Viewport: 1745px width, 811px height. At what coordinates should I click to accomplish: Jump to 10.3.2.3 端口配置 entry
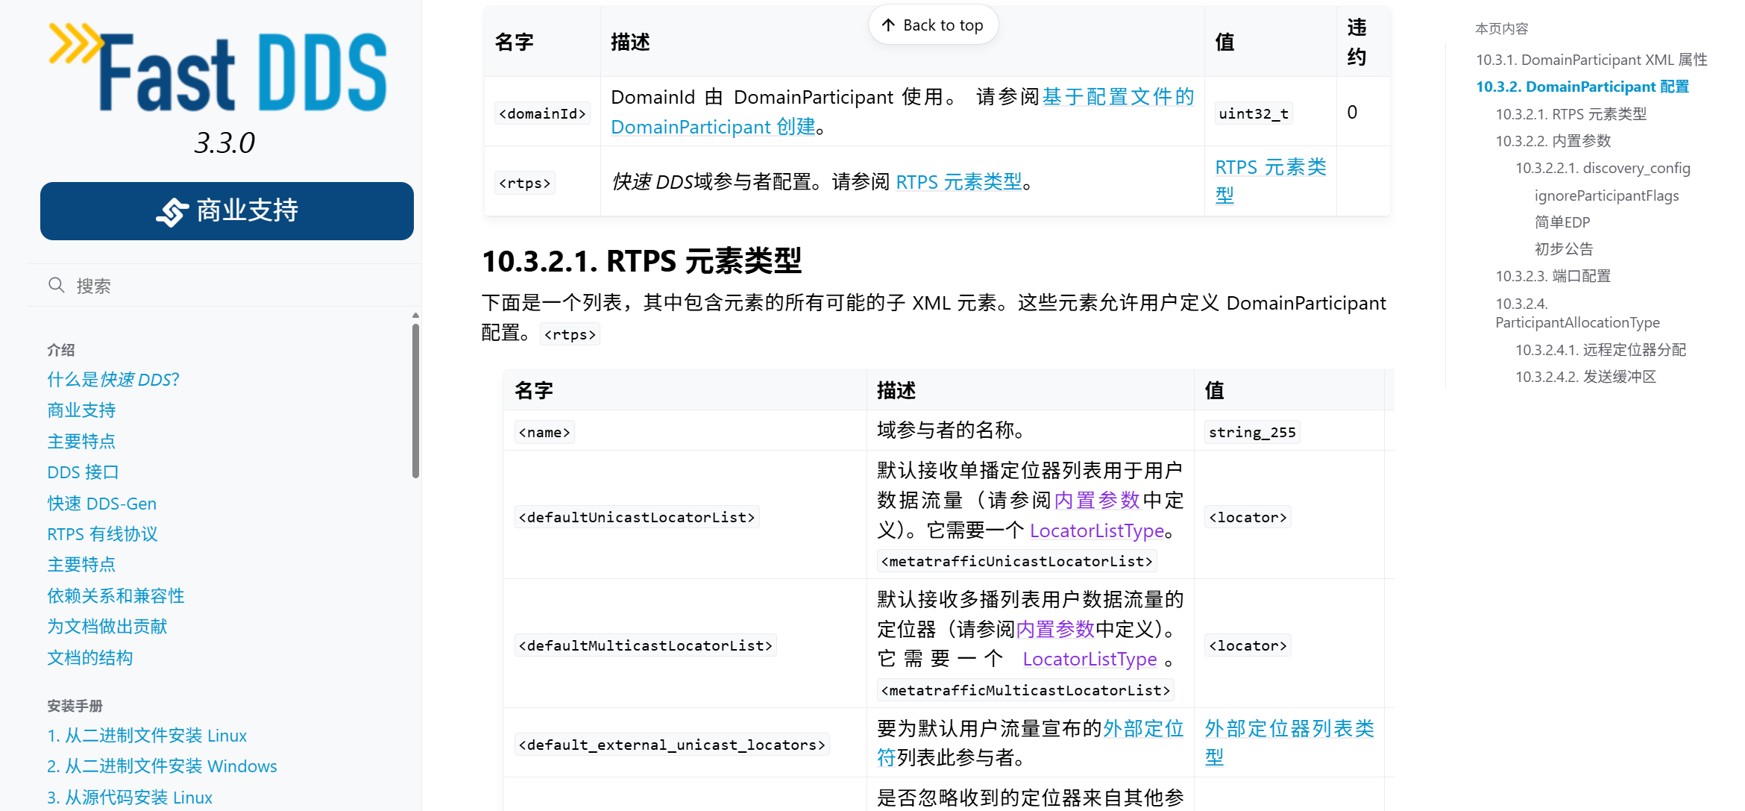pos(1553,276)
